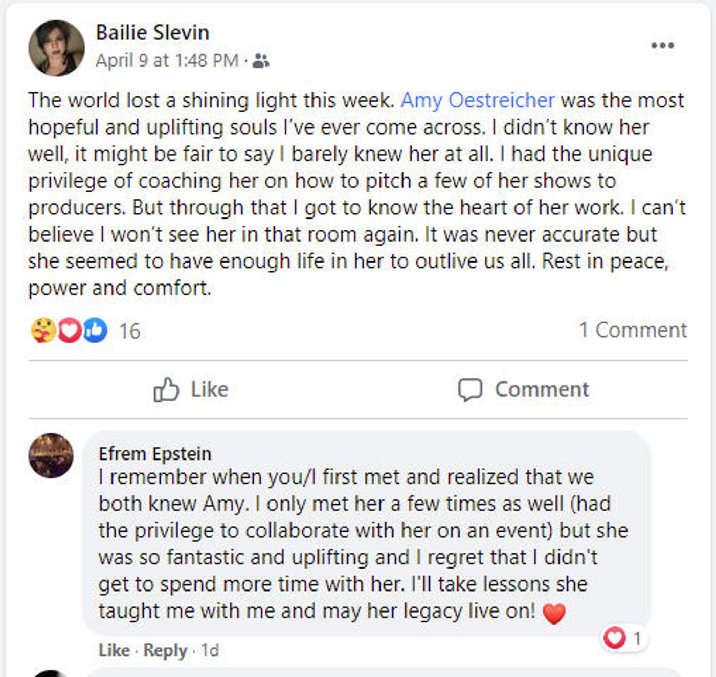Image resolution: width=716 pixels, height=677 pixels.
Task: Open Efrem Epstein's profile picture
Action: [x=51, y=455]
